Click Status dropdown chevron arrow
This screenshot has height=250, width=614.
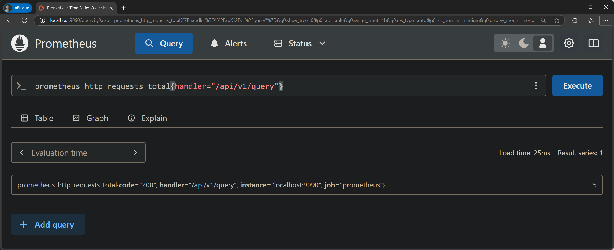pyautogui.click(x=322, y=43)
